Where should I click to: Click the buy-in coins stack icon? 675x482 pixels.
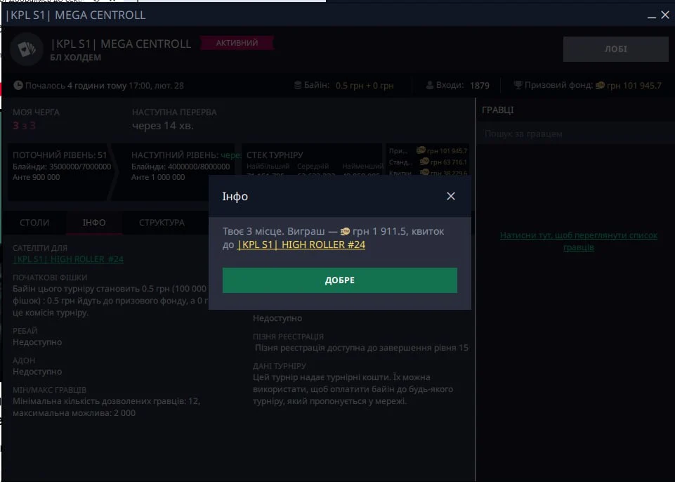(x=299, y=85)
